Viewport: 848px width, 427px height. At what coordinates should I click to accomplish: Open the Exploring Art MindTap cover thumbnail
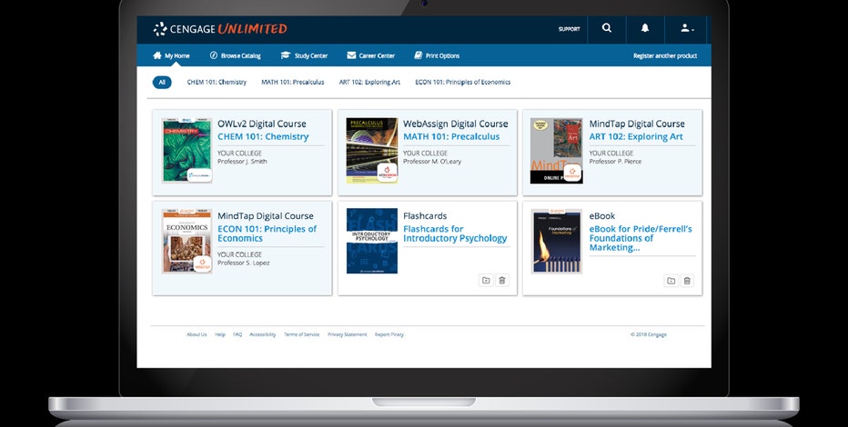point(557,151)
